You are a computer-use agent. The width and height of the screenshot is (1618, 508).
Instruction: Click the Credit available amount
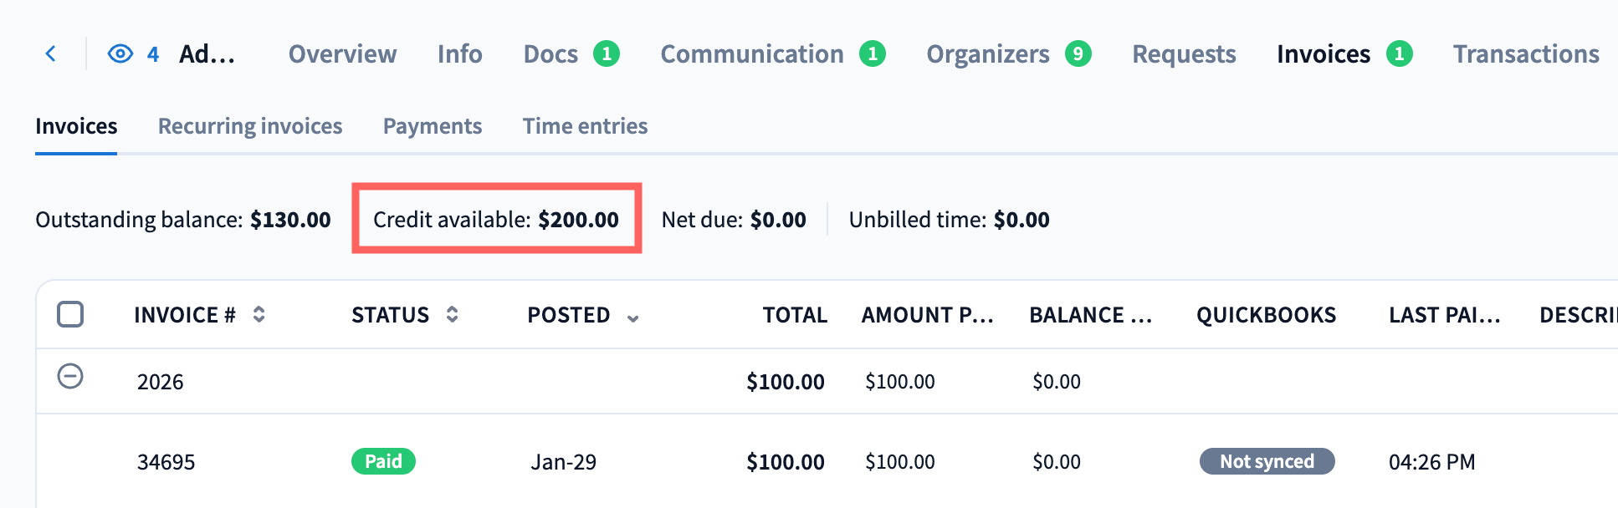(x=578, y=220)
